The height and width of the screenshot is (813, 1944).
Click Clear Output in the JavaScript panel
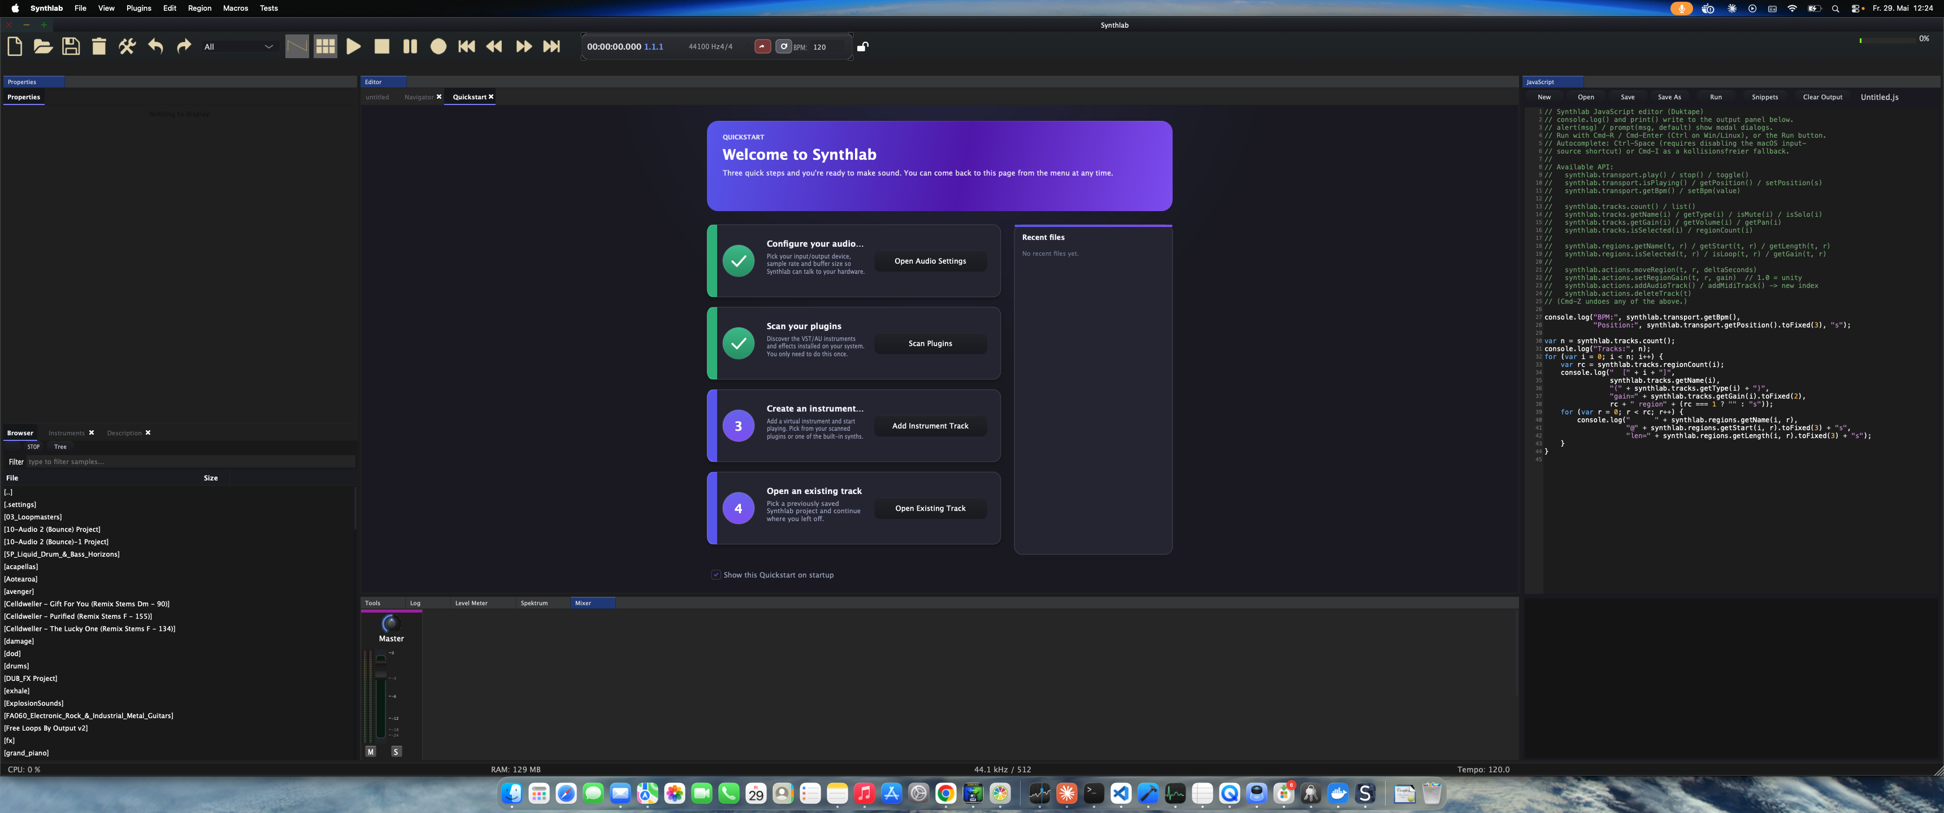1822,97
